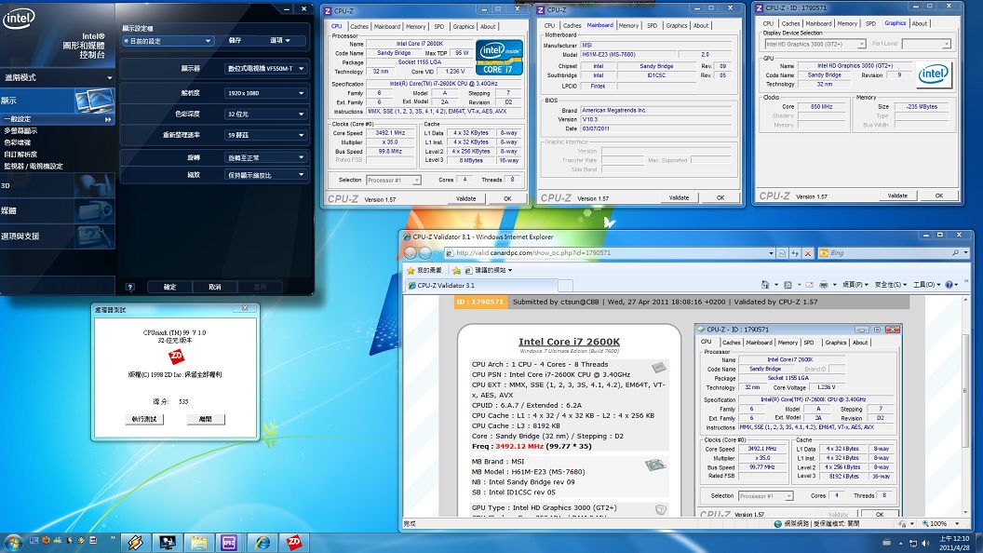The height and width of the screenshot is (553, 983).
Task: Open the SPD tab in second CPU-Z window
Action: [652, 26]
